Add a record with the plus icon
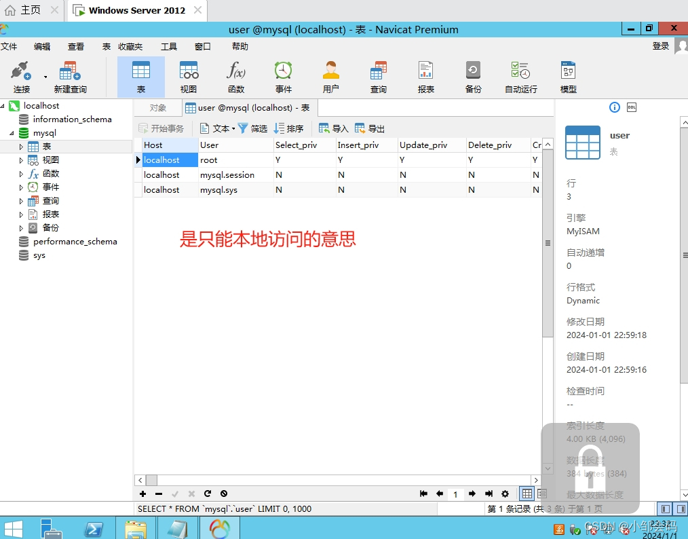 coord(142,494)
